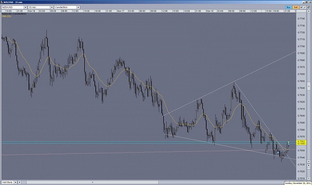Click the vertical scale plus button
Screen dimensions: 312x185
(309, 165)
